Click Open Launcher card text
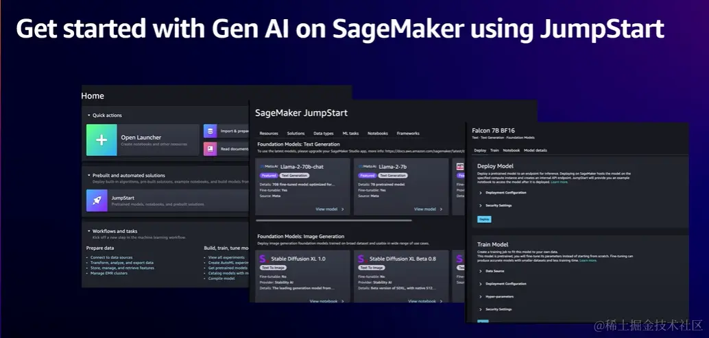Viewport: 709px width, 338px height. pyautogui.click(x=141, y=138)
